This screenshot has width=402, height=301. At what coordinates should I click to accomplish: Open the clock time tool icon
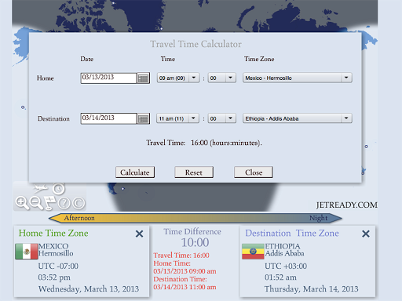[59, 188]
